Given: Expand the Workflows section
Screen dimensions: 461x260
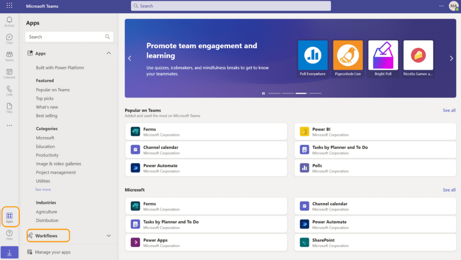Looking at the screenshot, I should [x=109, y=236].
